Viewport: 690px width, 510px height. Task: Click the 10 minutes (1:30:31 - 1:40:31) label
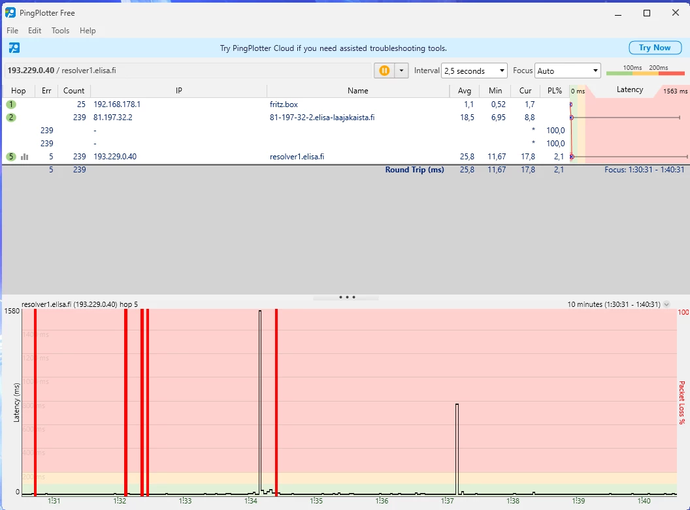pyautogui.click(x=614, y=304)
